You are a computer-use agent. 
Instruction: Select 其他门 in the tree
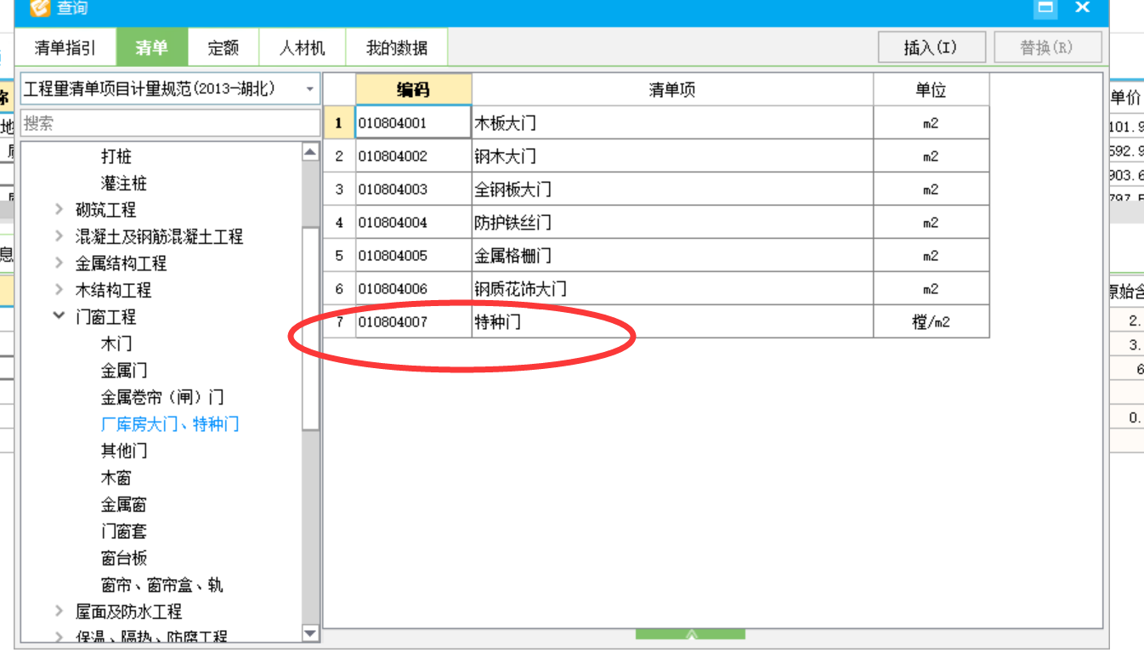tap(124, 451)
